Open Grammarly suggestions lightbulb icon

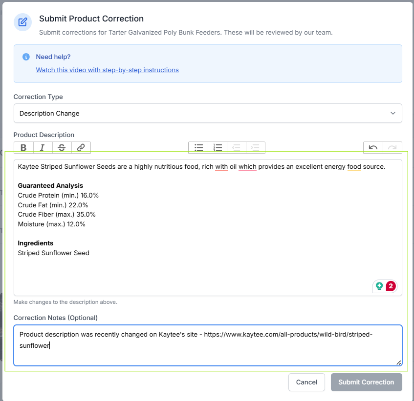click(x=379, y=286)
